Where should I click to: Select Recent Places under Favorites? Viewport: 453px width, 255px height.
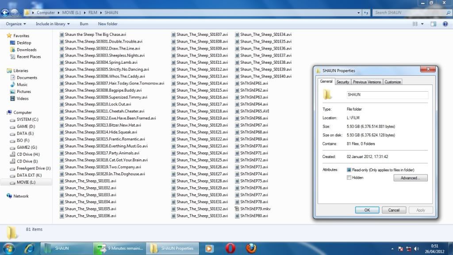pyautogui.click(x=29, y=57)
